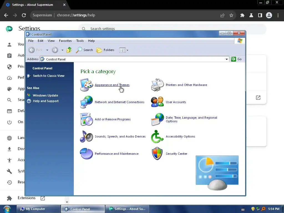Click Supermium back arrow

[6, 15]
